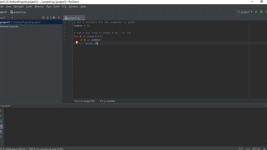Close the project1.py editor tab

click(83, 18)
